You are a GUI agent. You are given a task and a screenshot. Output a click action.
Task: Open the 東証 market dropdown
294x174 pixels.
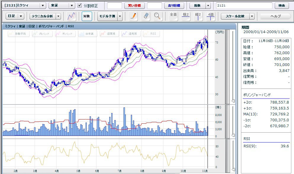(x=62, y=6)
